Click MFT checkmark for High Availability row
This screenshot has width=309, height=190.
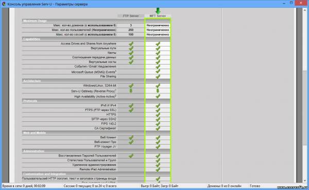pyautogui.click(x=158, y=97)
